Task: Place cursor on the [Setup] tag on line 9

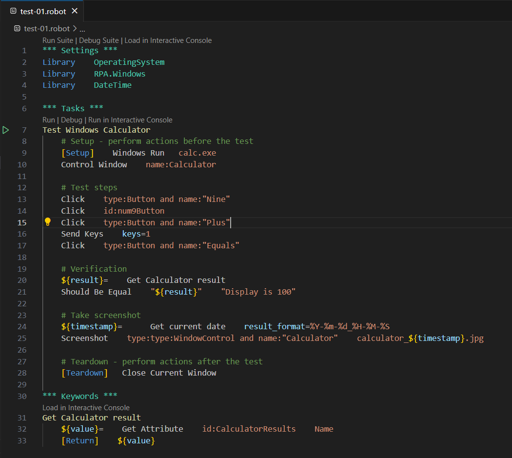Action: [77, 153]
